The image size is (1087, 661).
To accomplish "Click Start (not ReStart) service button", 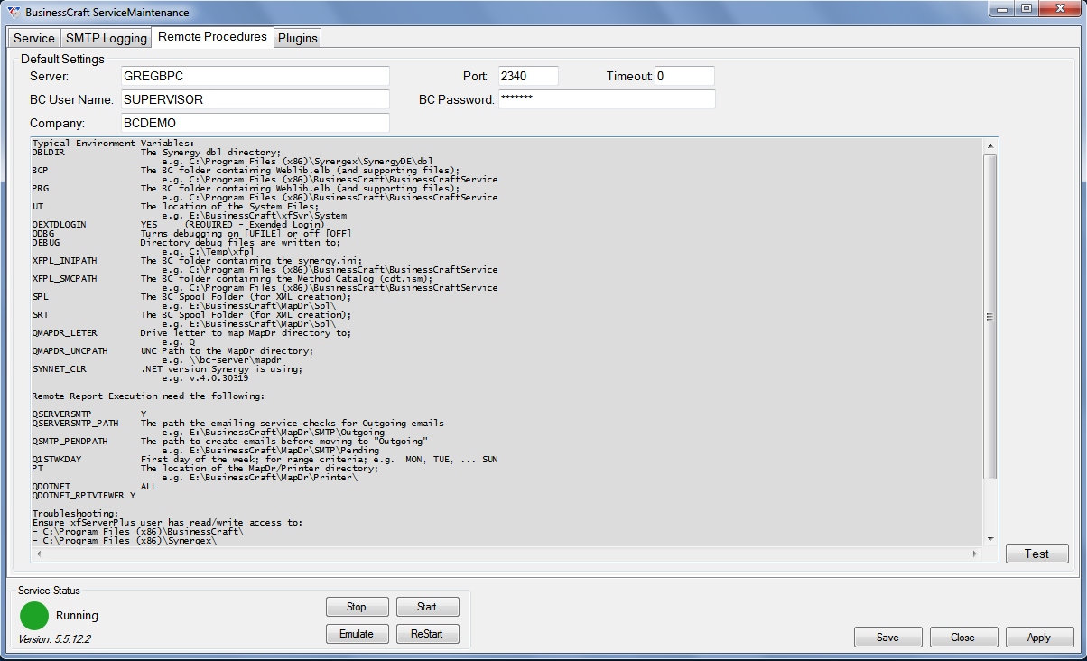I will point(428,607).
